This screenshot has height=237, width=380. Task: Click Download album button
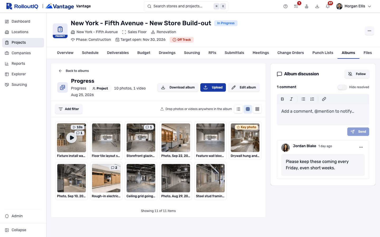click(178, 87)
